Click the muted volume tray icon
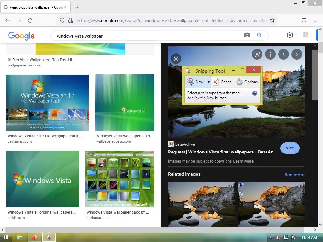The width and height of the screenshot is (323, 242). coord(278,238)
